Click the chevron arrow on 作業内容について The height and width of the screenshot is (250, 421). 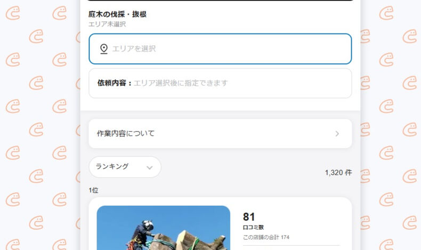(337, 134)
